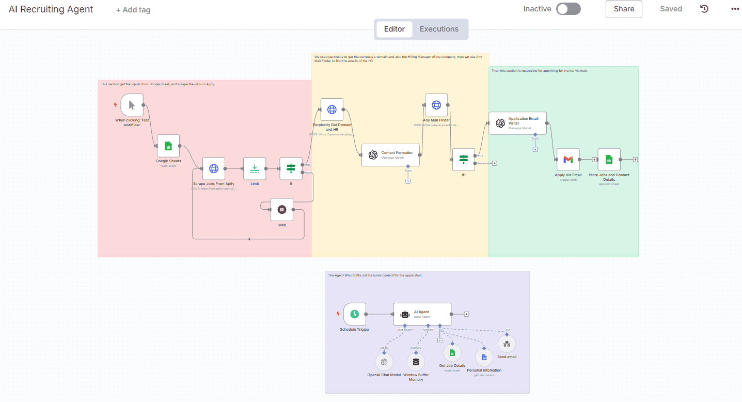742x402 pixels.
Task: Open the Scrape Jobs From Apify node
Action: click(x=214, y=168)
